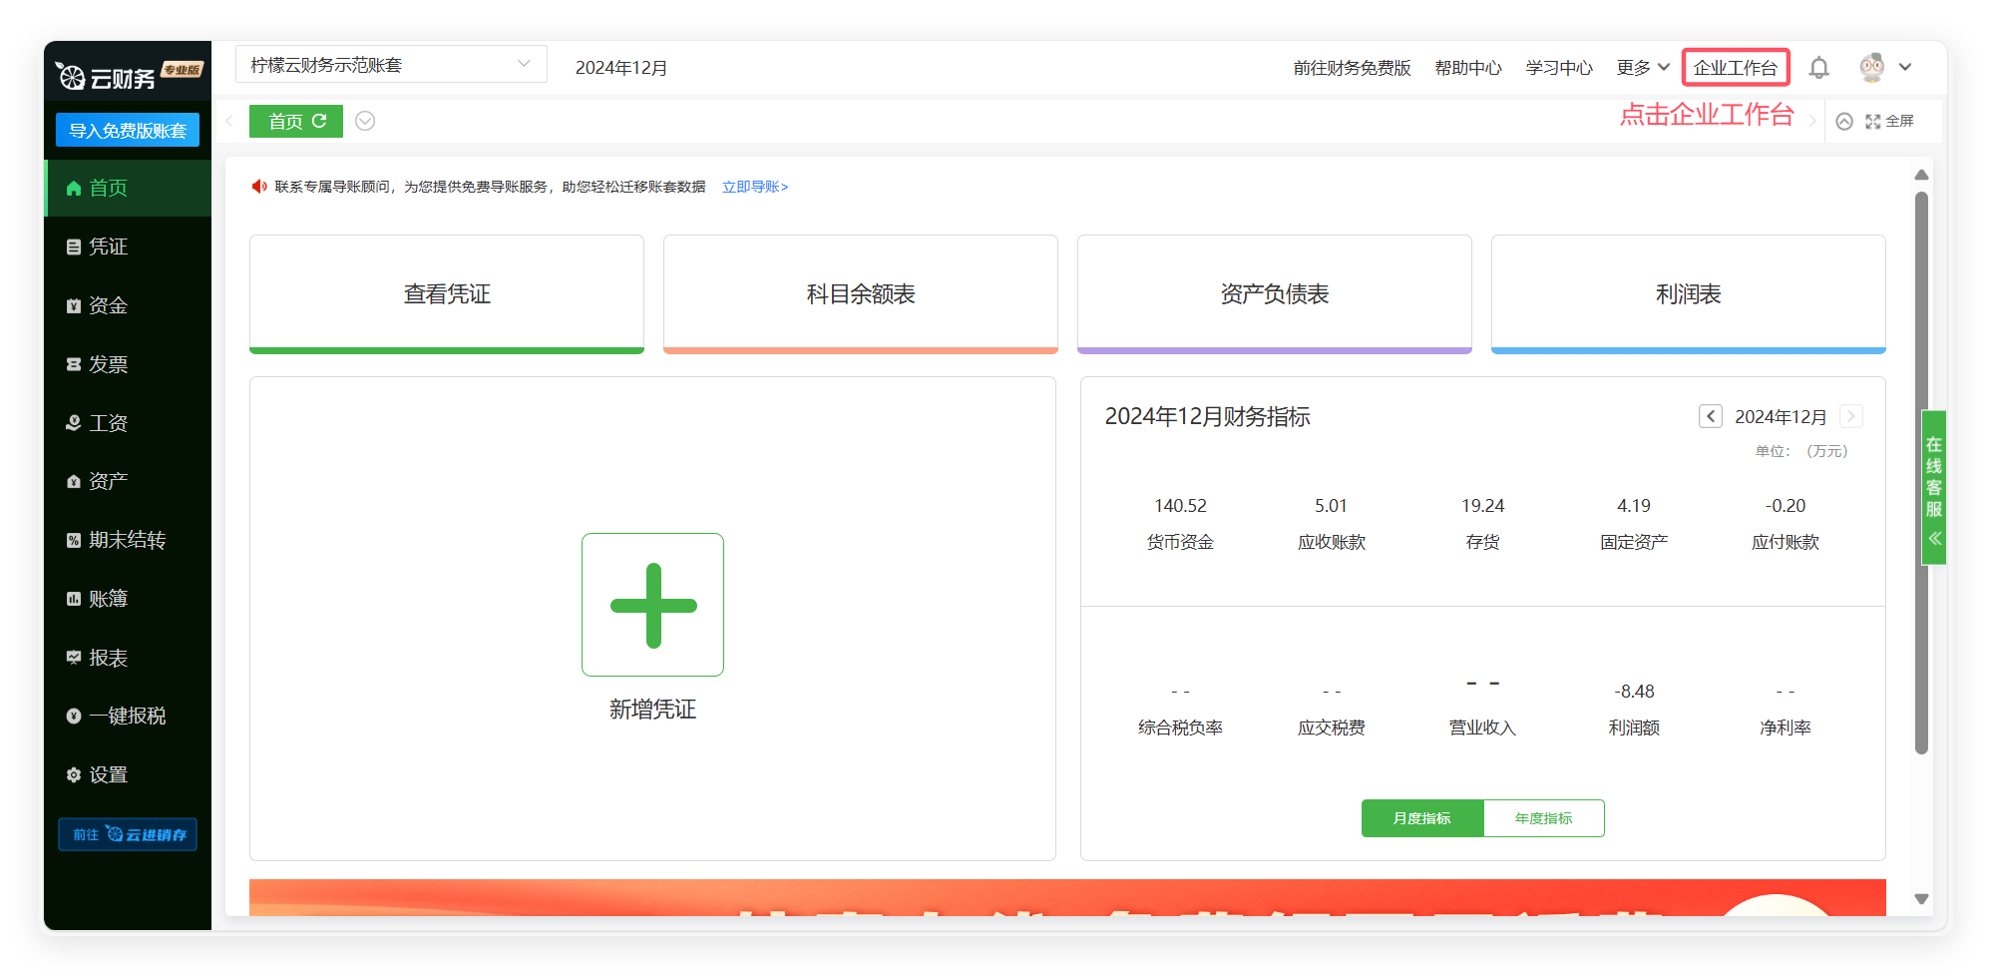Image resolution: width=1991 pixels, height=974 pixels.
Task: Go to previous month in 财务指标
Action: (1710, 416)
